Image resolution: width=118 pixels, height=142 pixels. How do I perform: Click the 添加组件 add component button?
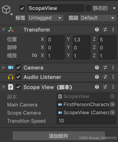click(x=59, y=136)
